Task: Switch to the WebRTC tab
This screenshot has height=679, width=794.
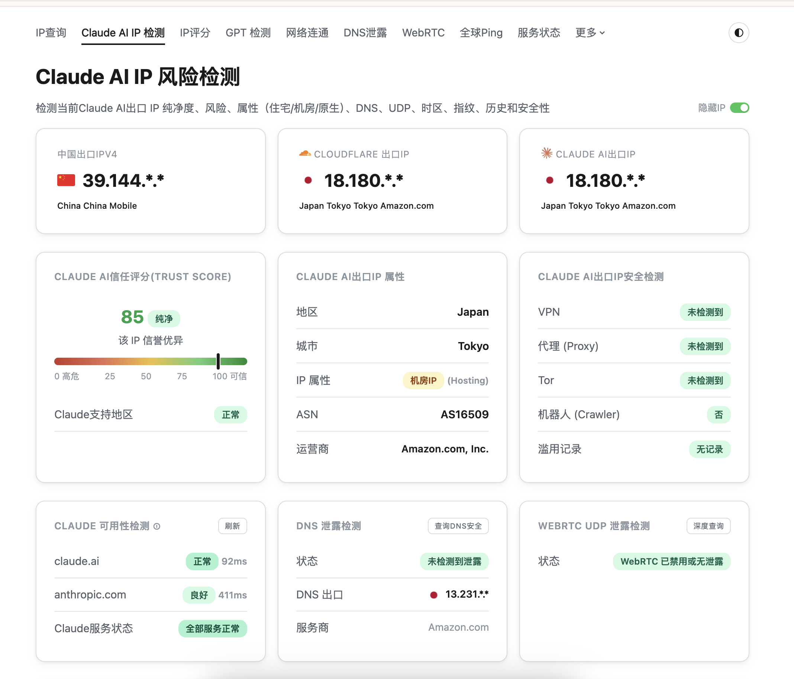Action: [x=423, y=33]
